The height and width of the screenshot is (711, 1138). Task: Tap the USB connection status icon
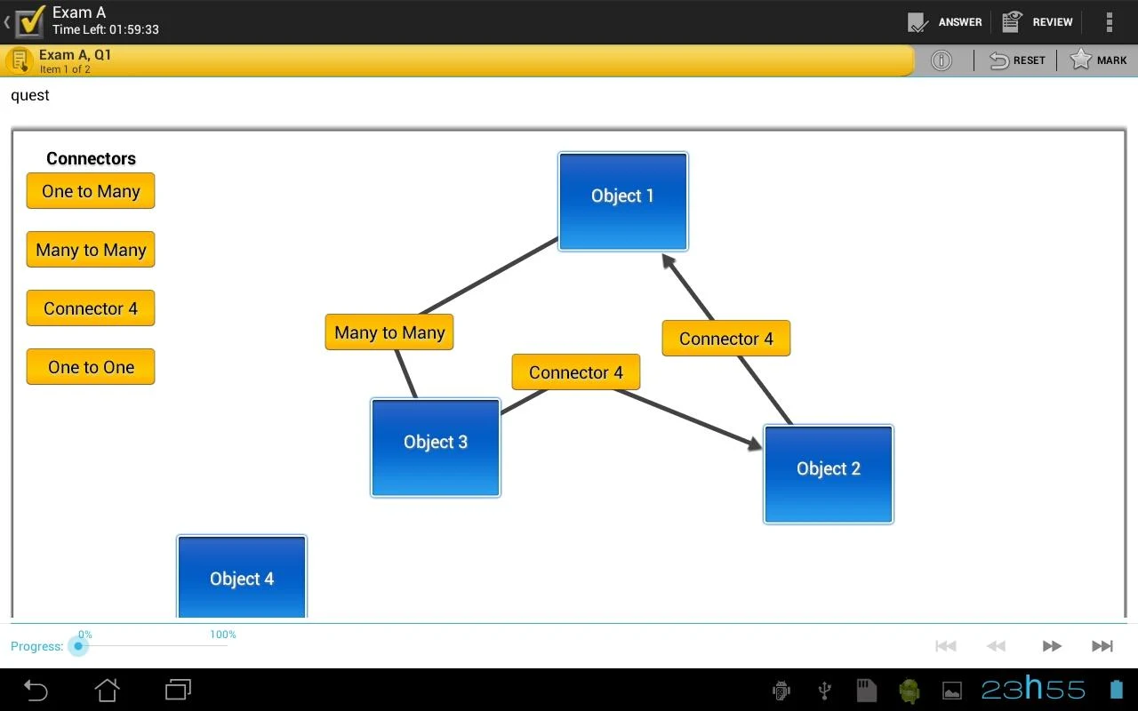click(x=824, y=690)
